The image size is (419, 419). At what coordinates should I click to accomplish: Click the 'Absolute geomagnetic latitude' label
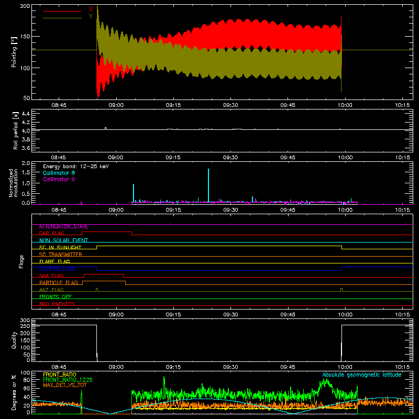pyautogui.click(x=362, y=375)
